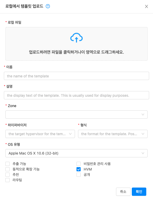
Task: Open the Zone dropdown
Action: click(76, 115)
